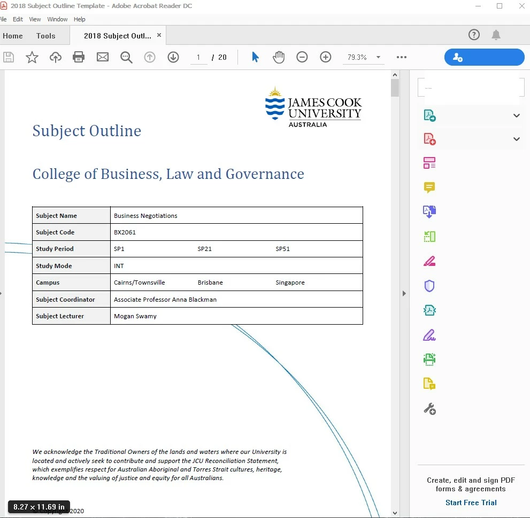Open the Window menu

tap(57, 19)
